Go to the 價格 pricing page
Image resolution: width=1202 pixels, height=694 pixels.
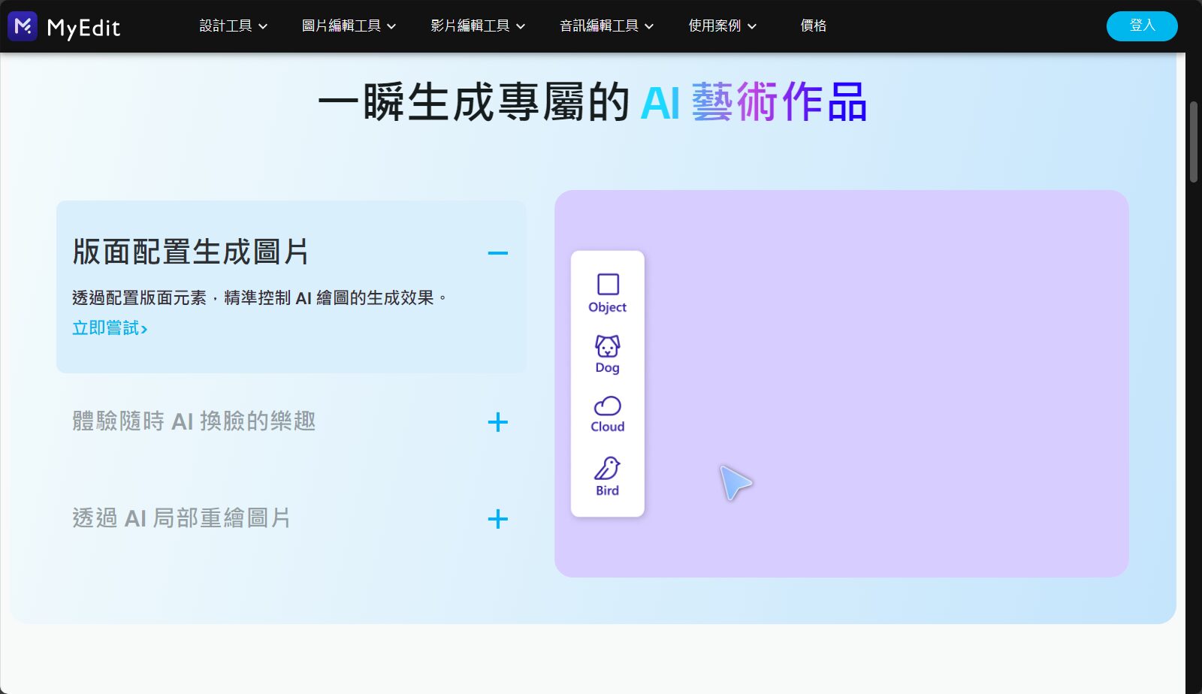click(814, 26)
